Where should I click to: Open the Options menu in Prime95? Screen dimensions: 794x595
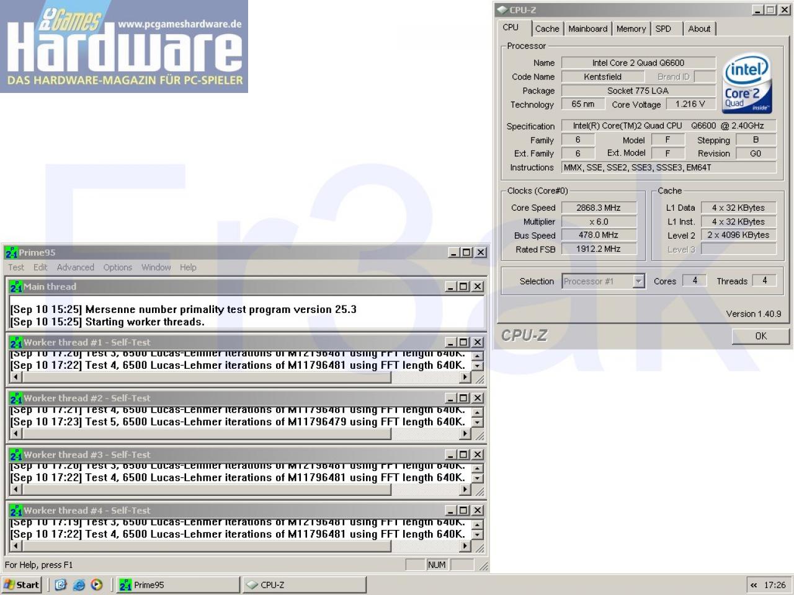[x=118, y=267]
